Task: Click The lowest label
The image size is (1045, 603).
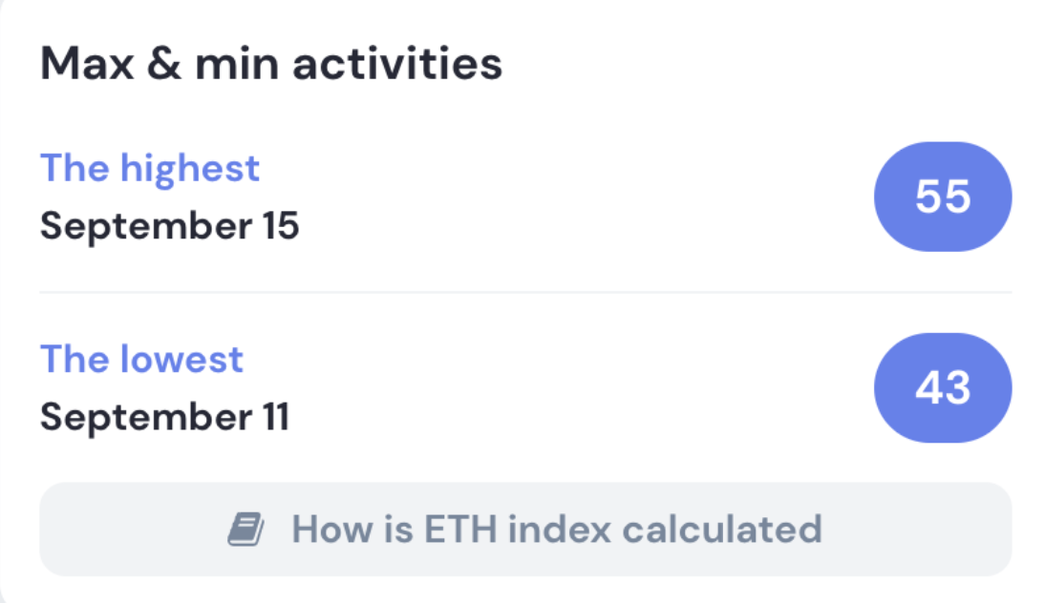Action: tap(142, 360)
